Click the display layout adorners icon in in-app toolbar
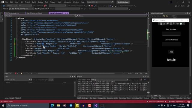The image size is (192, 108). point(171,24)
